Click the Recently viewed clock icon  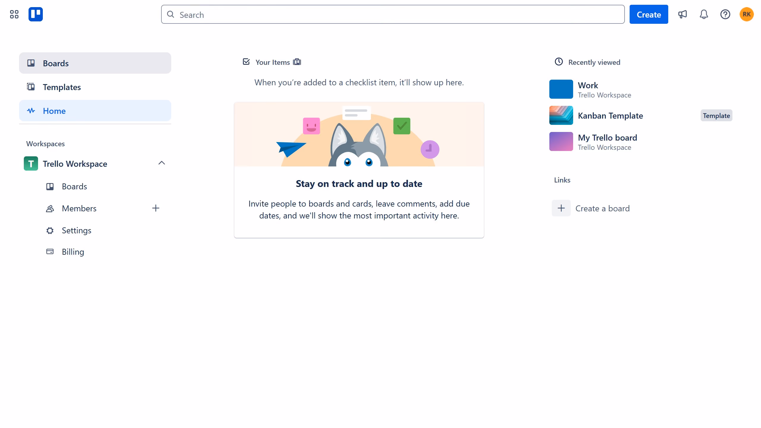tap(559, 62)
